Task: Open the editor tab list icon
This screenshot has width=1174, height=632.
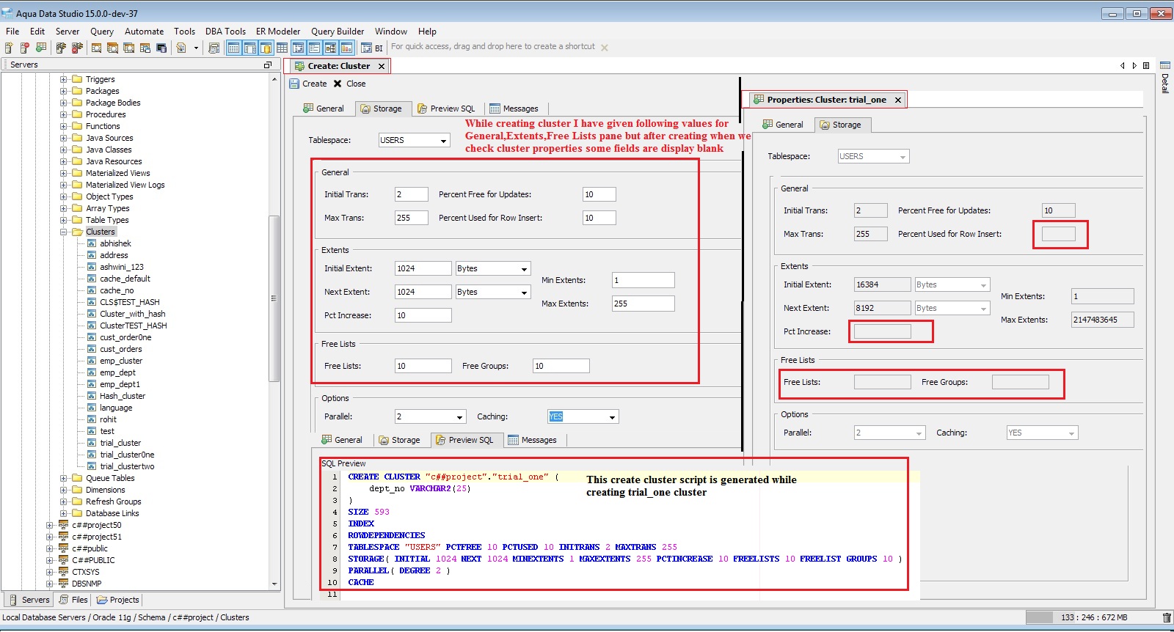Action: coord(1146,66)
